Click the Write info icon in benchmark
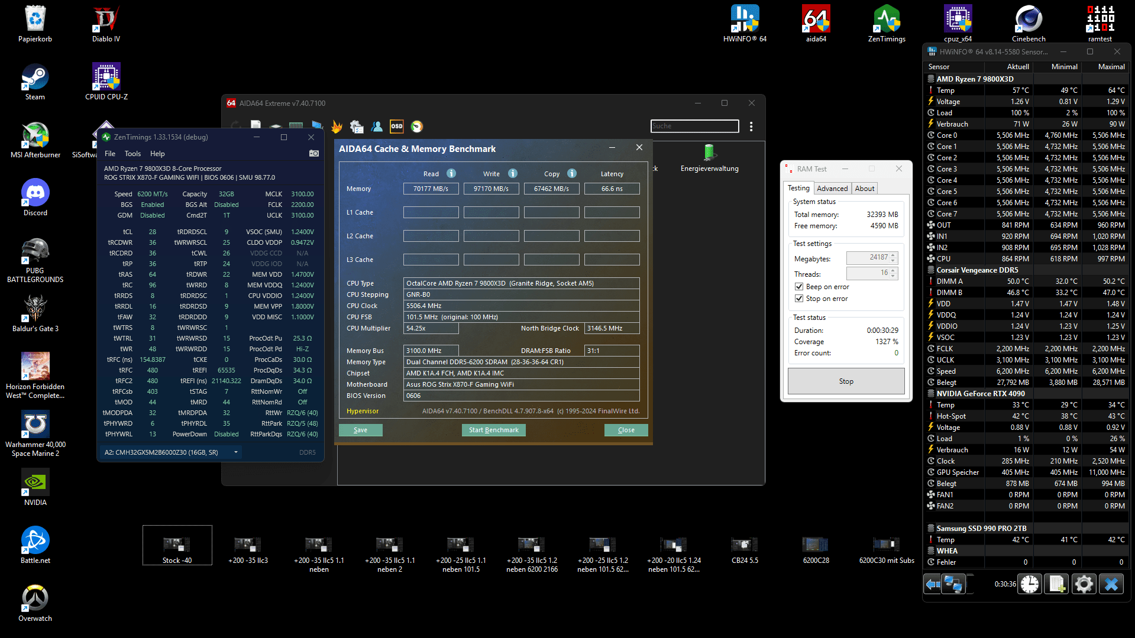Viewport: 1135px width, 638px height. click(513, 173)
